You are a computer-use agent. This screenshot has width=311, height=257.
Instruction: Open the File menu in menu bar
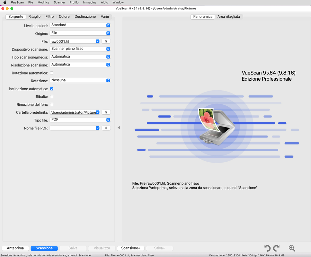(x=31, y=2)
